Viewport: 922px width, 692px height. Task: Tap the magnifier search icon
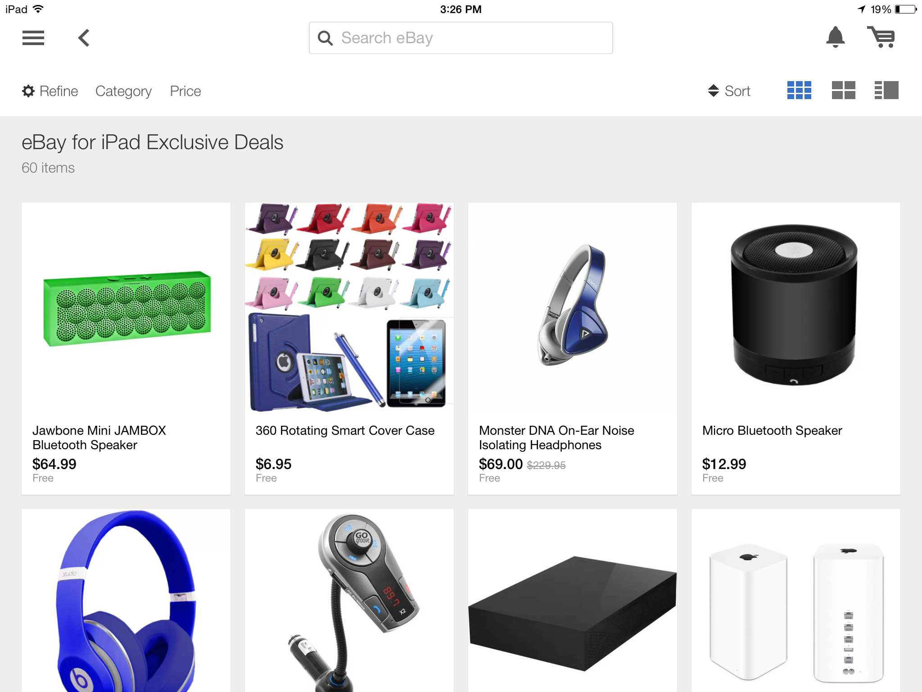pyautogui.click(x=325, y=38)
